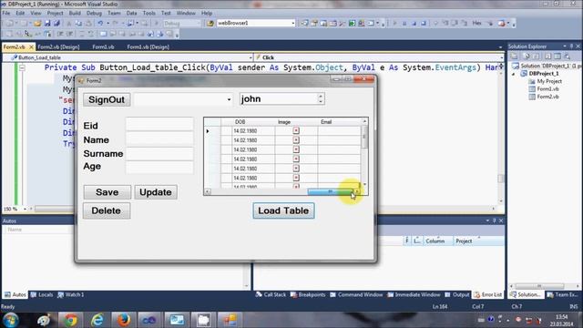The image size is (583, 328).
Task: Open the webBrowser1 find combo dropdown
Action: tap(293, 23)
